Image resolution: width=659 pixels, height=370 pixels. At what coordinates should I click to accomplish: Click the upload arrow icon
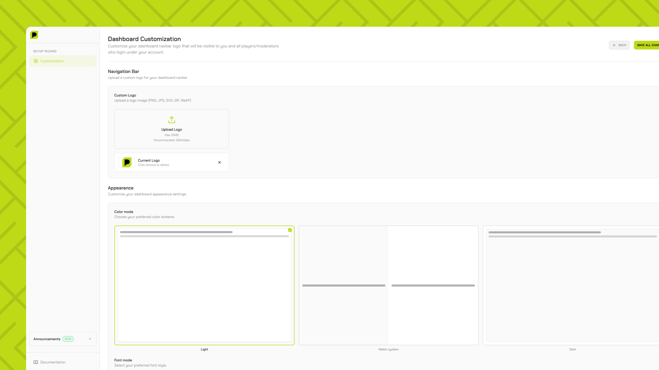click(x=172, y=120)
